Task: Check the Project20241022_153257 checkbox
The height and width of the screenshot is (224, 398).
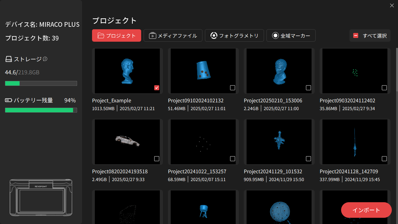Action: pos(233,159)
